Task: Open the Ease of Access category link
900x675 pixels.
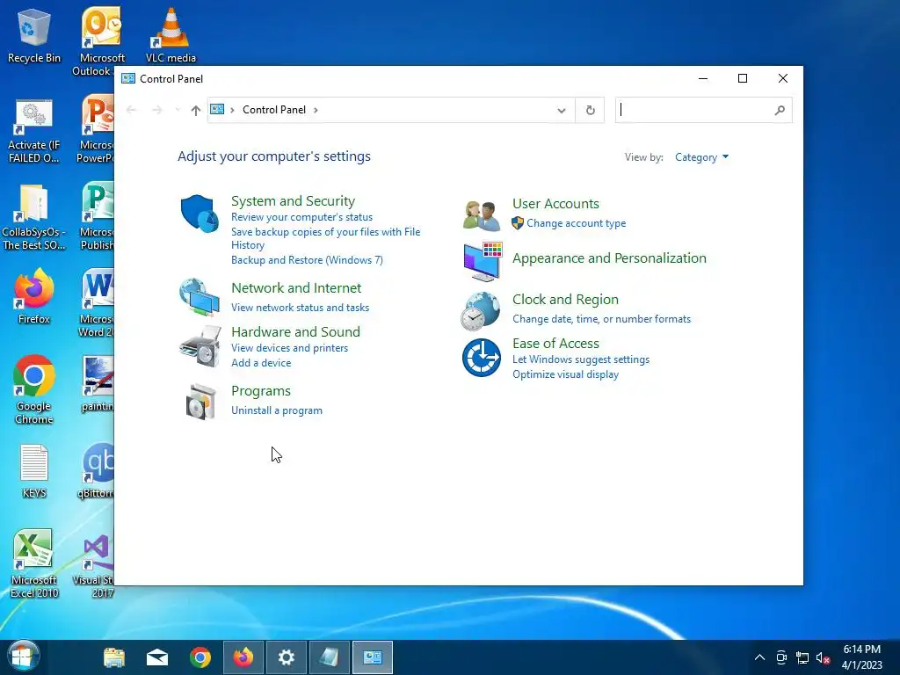Action: (x=555, y=344)
